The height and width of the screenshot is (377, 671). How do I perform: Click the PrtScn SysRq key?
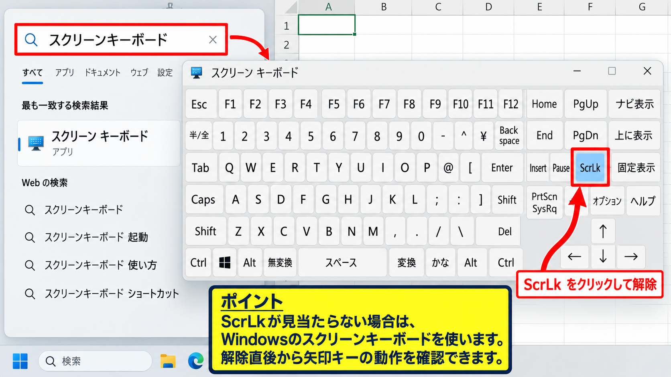544,203
